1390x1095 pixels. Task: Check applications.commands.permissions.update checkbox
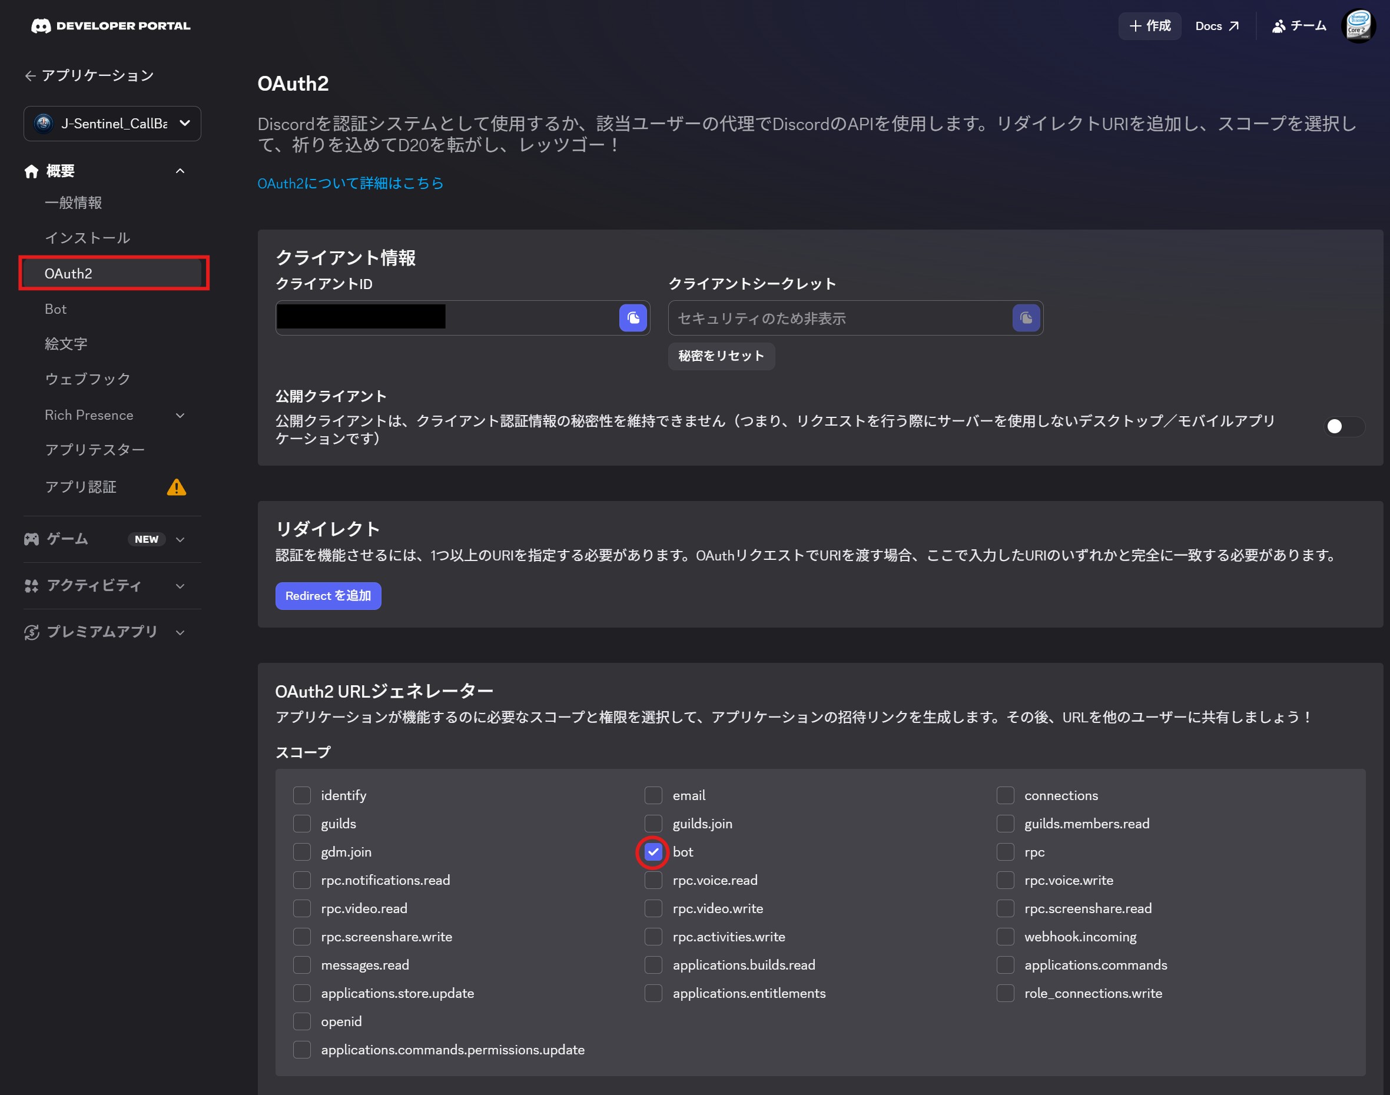pos(301,1050)
